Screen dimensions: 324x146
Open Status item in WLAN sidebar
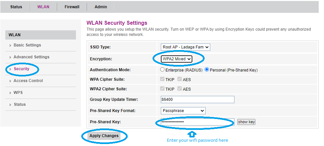[20, 104]
